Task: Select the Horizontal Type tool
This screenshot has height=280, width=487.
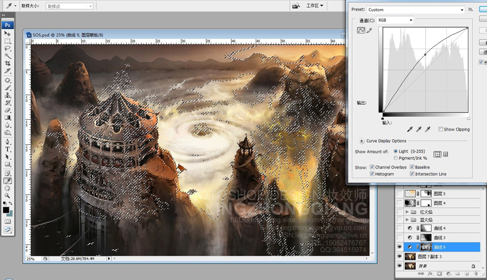Action: point(7,149)
